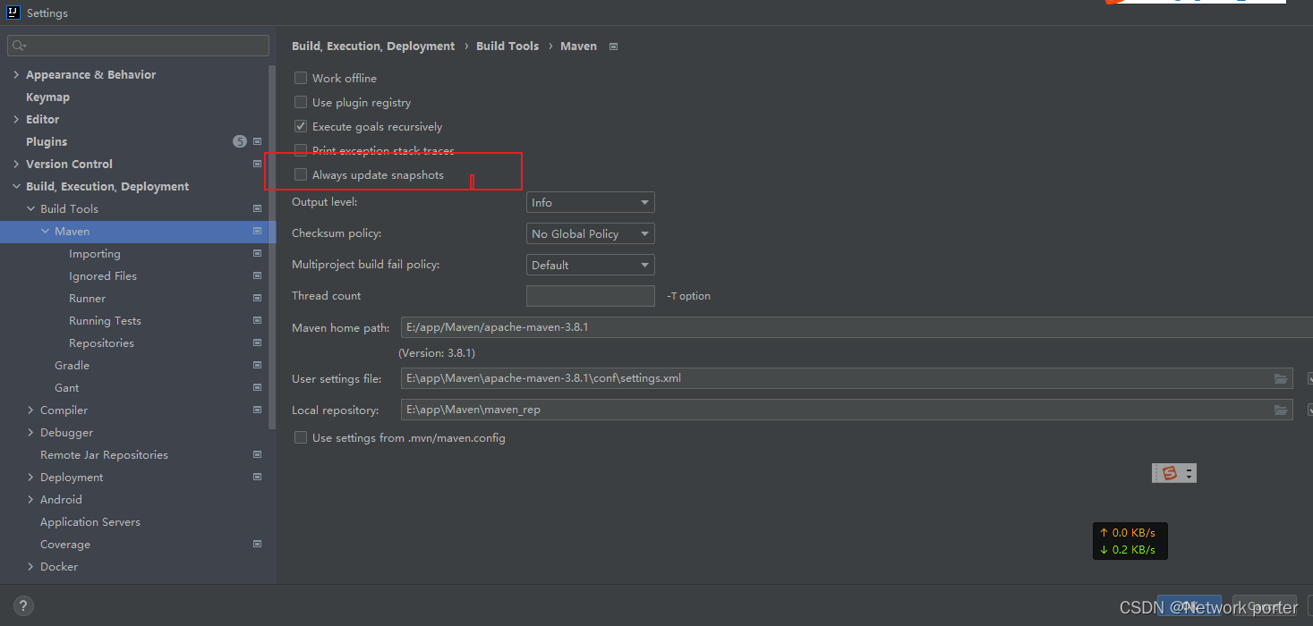Click project icon on Version Control row

[x=258, y=164]
